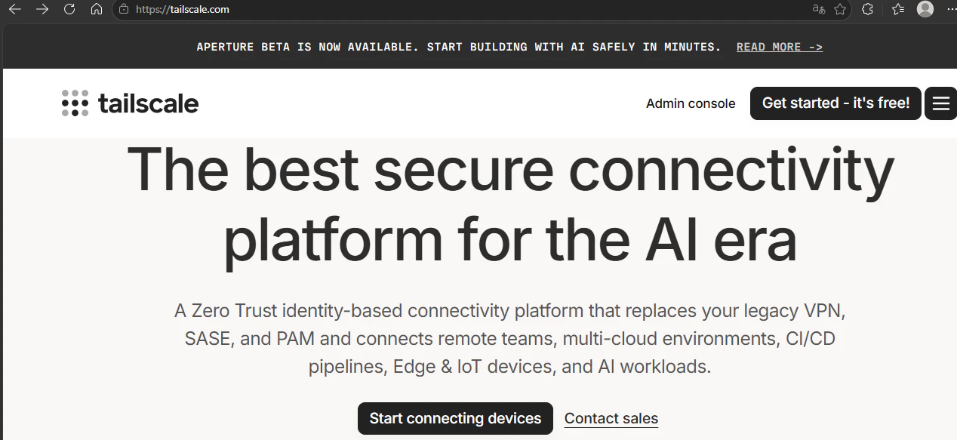
Task: Click the browser forward arrow
Action: point(42,9)
